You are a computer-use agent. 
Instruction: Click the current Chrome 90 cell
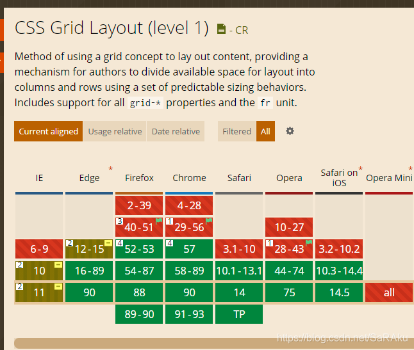pyautogui.click(x=189, y=292)
